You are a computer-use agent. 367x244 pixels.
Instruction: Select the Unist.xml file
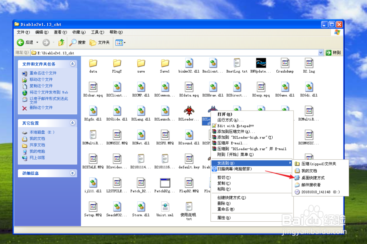tap(165, 210)
